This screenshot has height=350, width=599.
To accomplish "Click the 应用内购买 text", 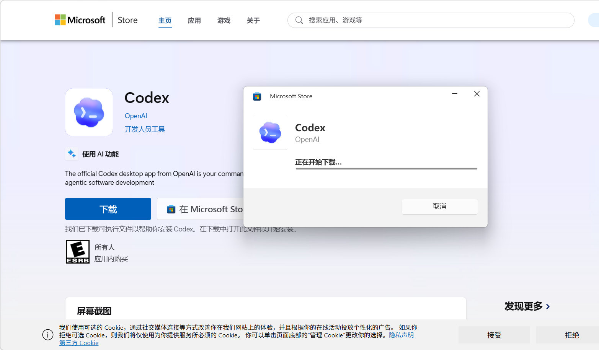I will click(111, 259).
